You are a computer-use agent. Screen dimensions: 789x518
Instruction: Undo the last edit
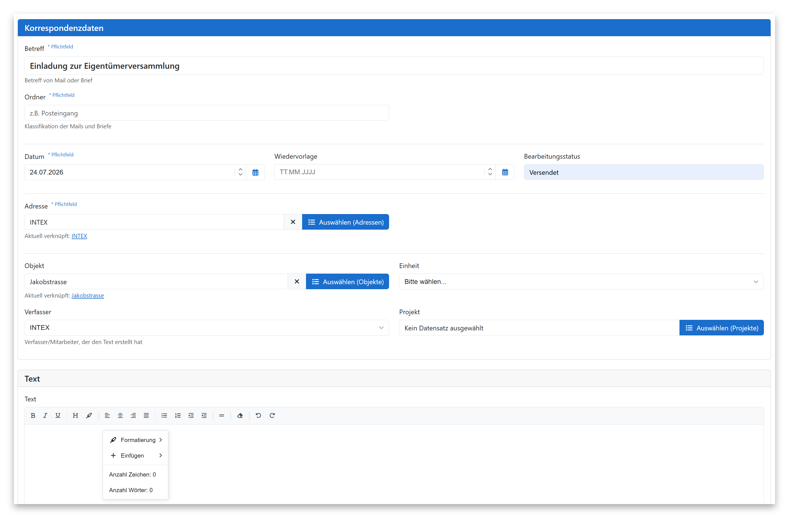(258, 415)
